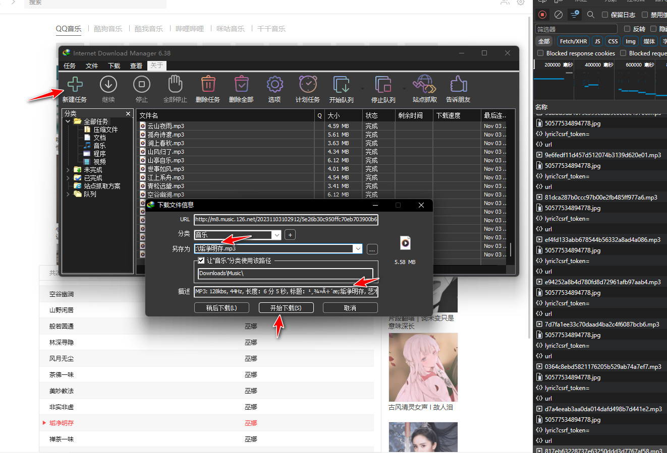Click the playing song 垢净明存
Screen dimensions: 667x453
point(62,423)
